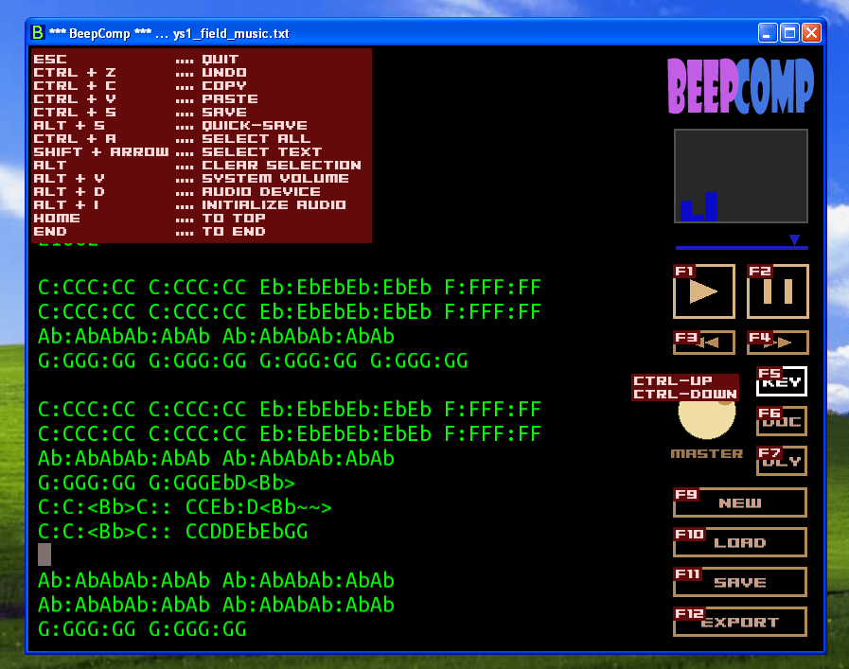The height and width of the screenshot is (669, 849).
Task: Place cursor at the empty line's text cursor block
Action: pos(44,555)
